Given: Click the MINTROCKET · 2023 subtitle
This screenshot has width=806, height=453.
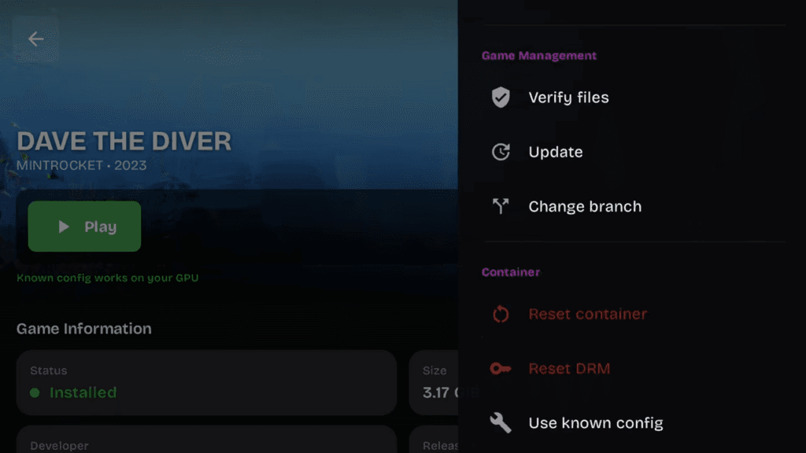Looking at the screenshot, I should (x=81, y=165).
